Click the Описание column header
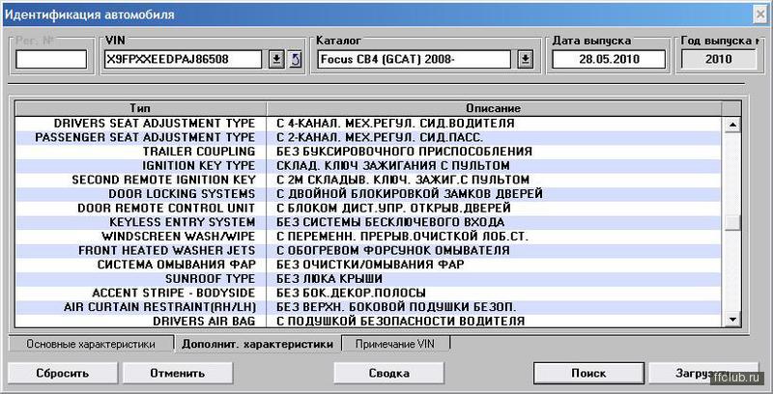 coord(494,108)
